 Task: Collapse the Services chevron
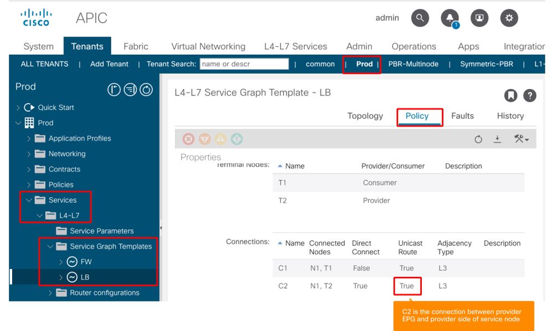pos(29,200)
